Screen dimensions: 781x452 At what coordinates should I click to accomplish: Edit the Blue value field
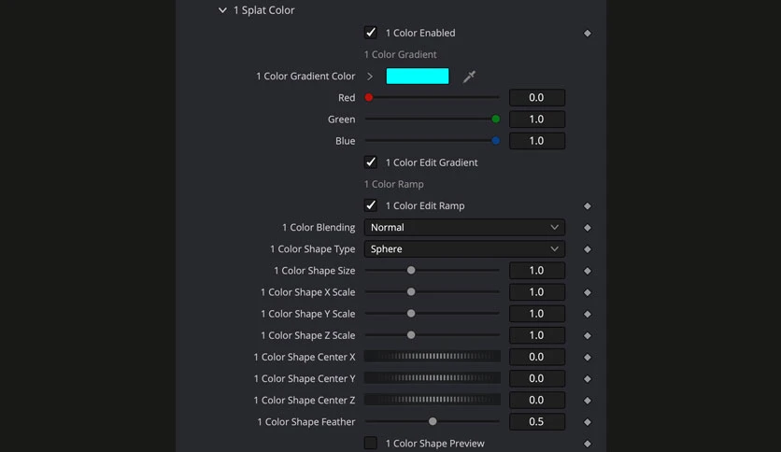tap(537, 141)
